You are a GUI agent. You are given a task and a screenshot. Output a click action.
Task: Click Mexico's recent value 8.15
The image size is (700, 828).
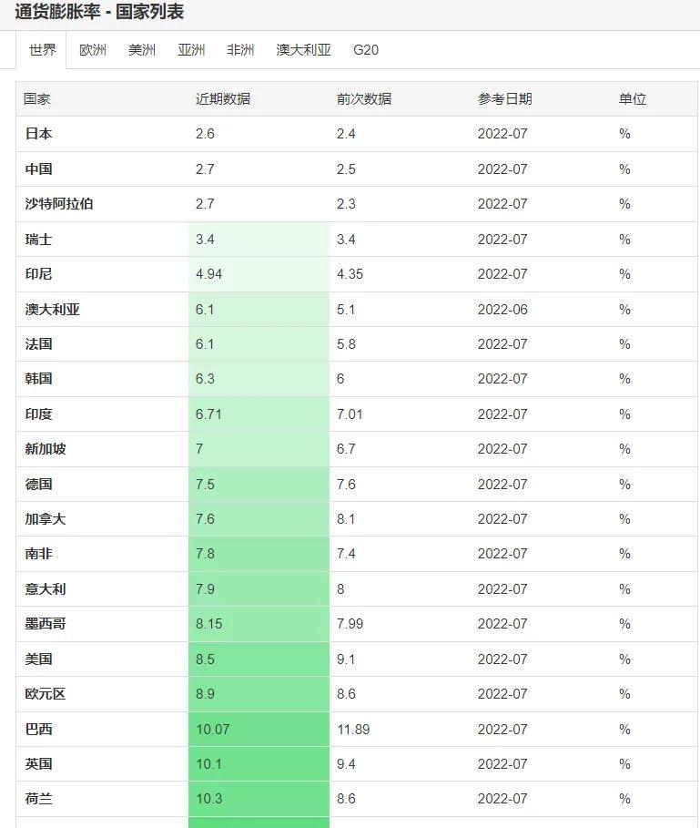[x=208, y=624]
